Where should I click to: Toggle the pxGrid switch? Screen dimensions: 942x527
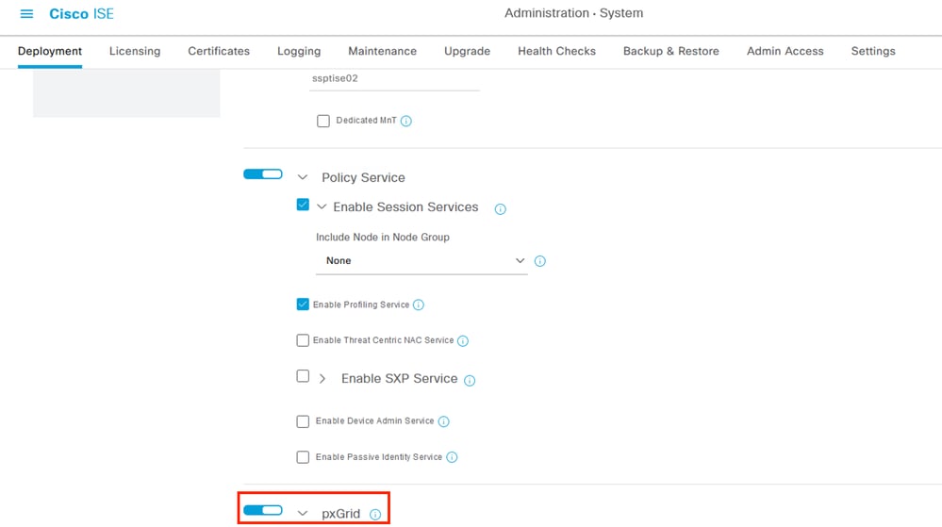[262, 510]
